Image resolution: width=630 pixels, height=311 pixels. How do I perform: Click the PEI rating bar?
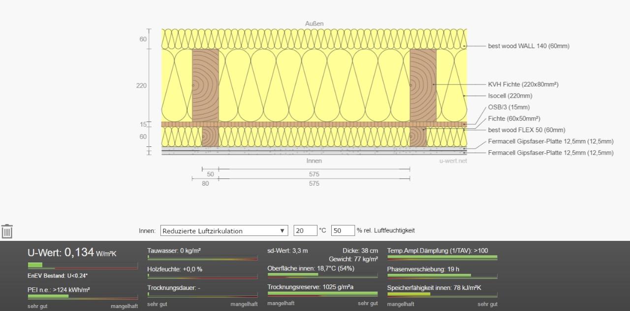click(83, 296)
